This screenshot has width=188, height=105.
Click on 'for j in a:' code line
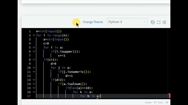[61, 68]
